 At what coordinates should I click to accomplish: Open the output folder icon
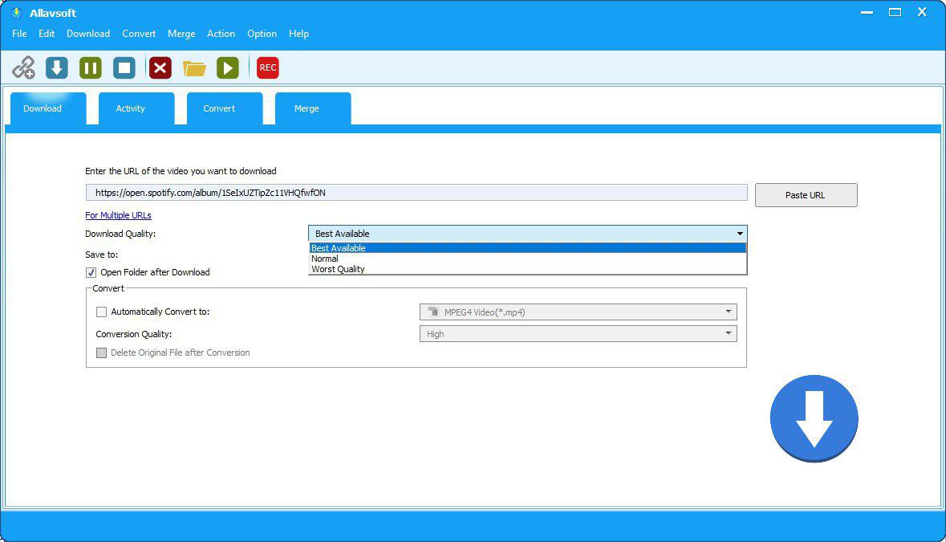tap(194, 68)
